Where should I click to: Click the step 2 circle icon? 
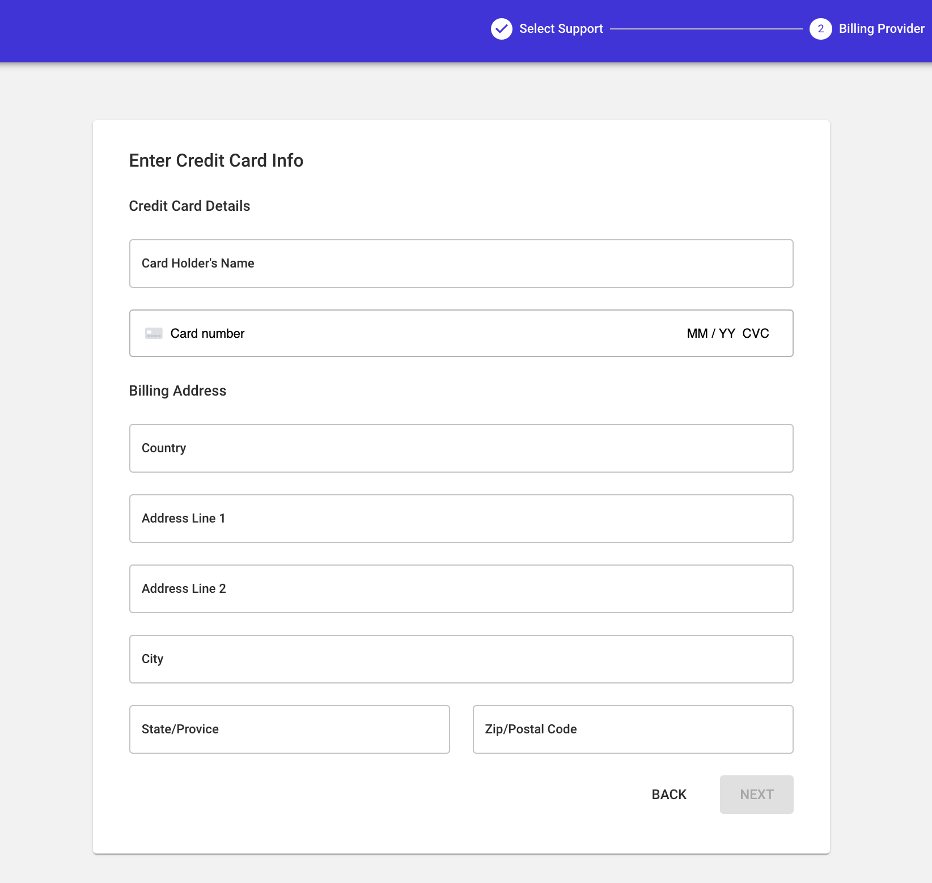point(820,29)
